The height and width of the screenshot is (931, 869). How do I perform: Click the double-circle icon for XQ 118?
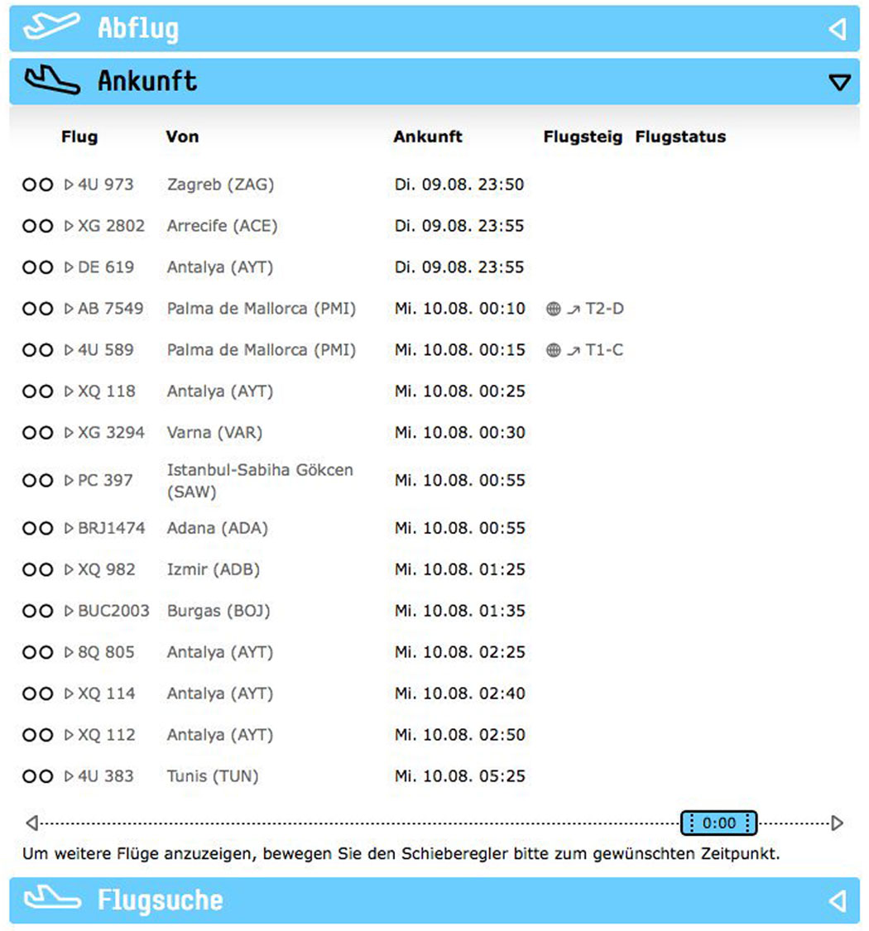(x=37, y=391)
